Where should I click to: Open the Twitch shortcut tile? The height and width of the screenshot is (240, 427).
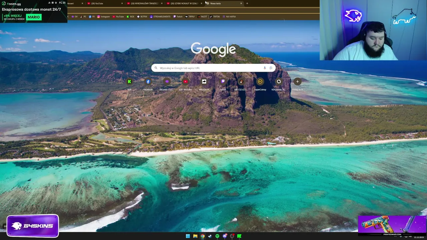pyautogui.click(x=223, y=84)
